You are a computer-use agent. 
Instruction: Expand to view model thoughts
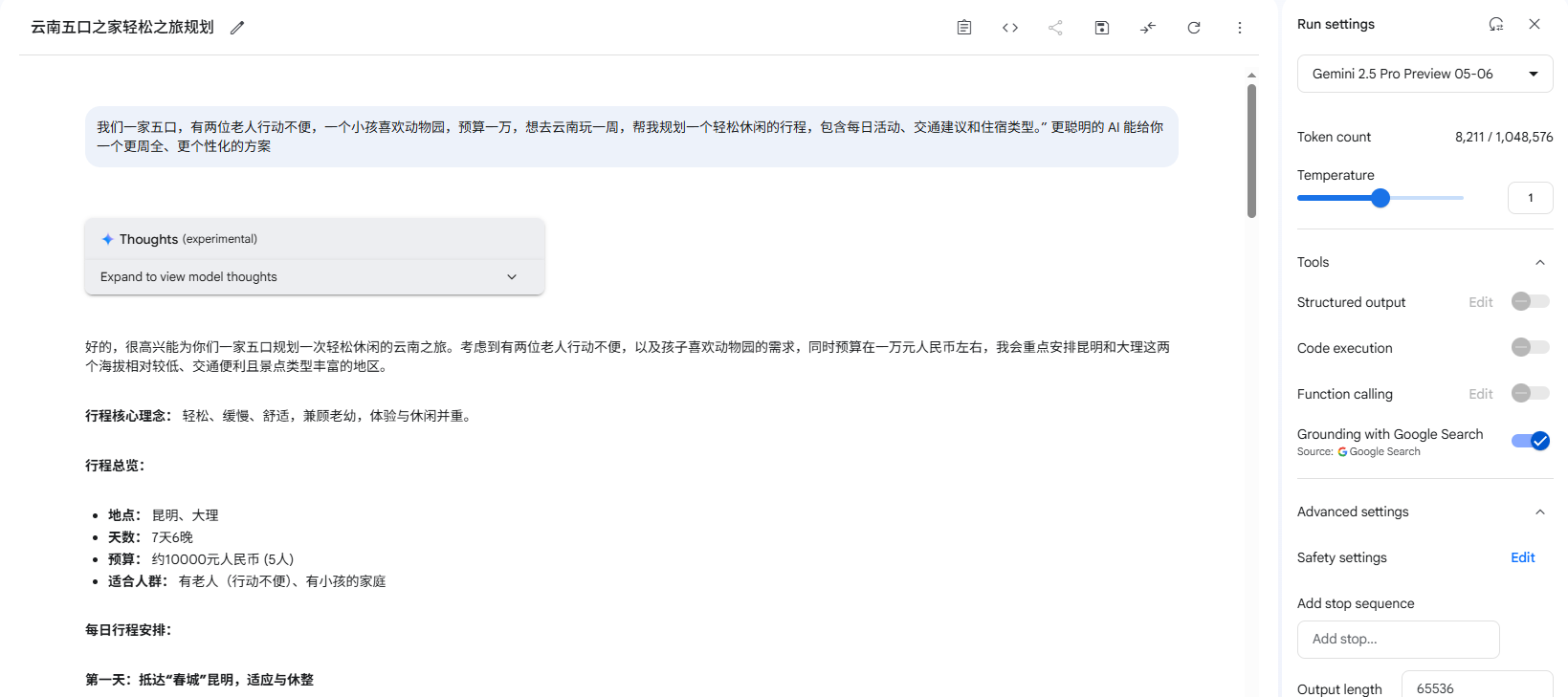315,276
